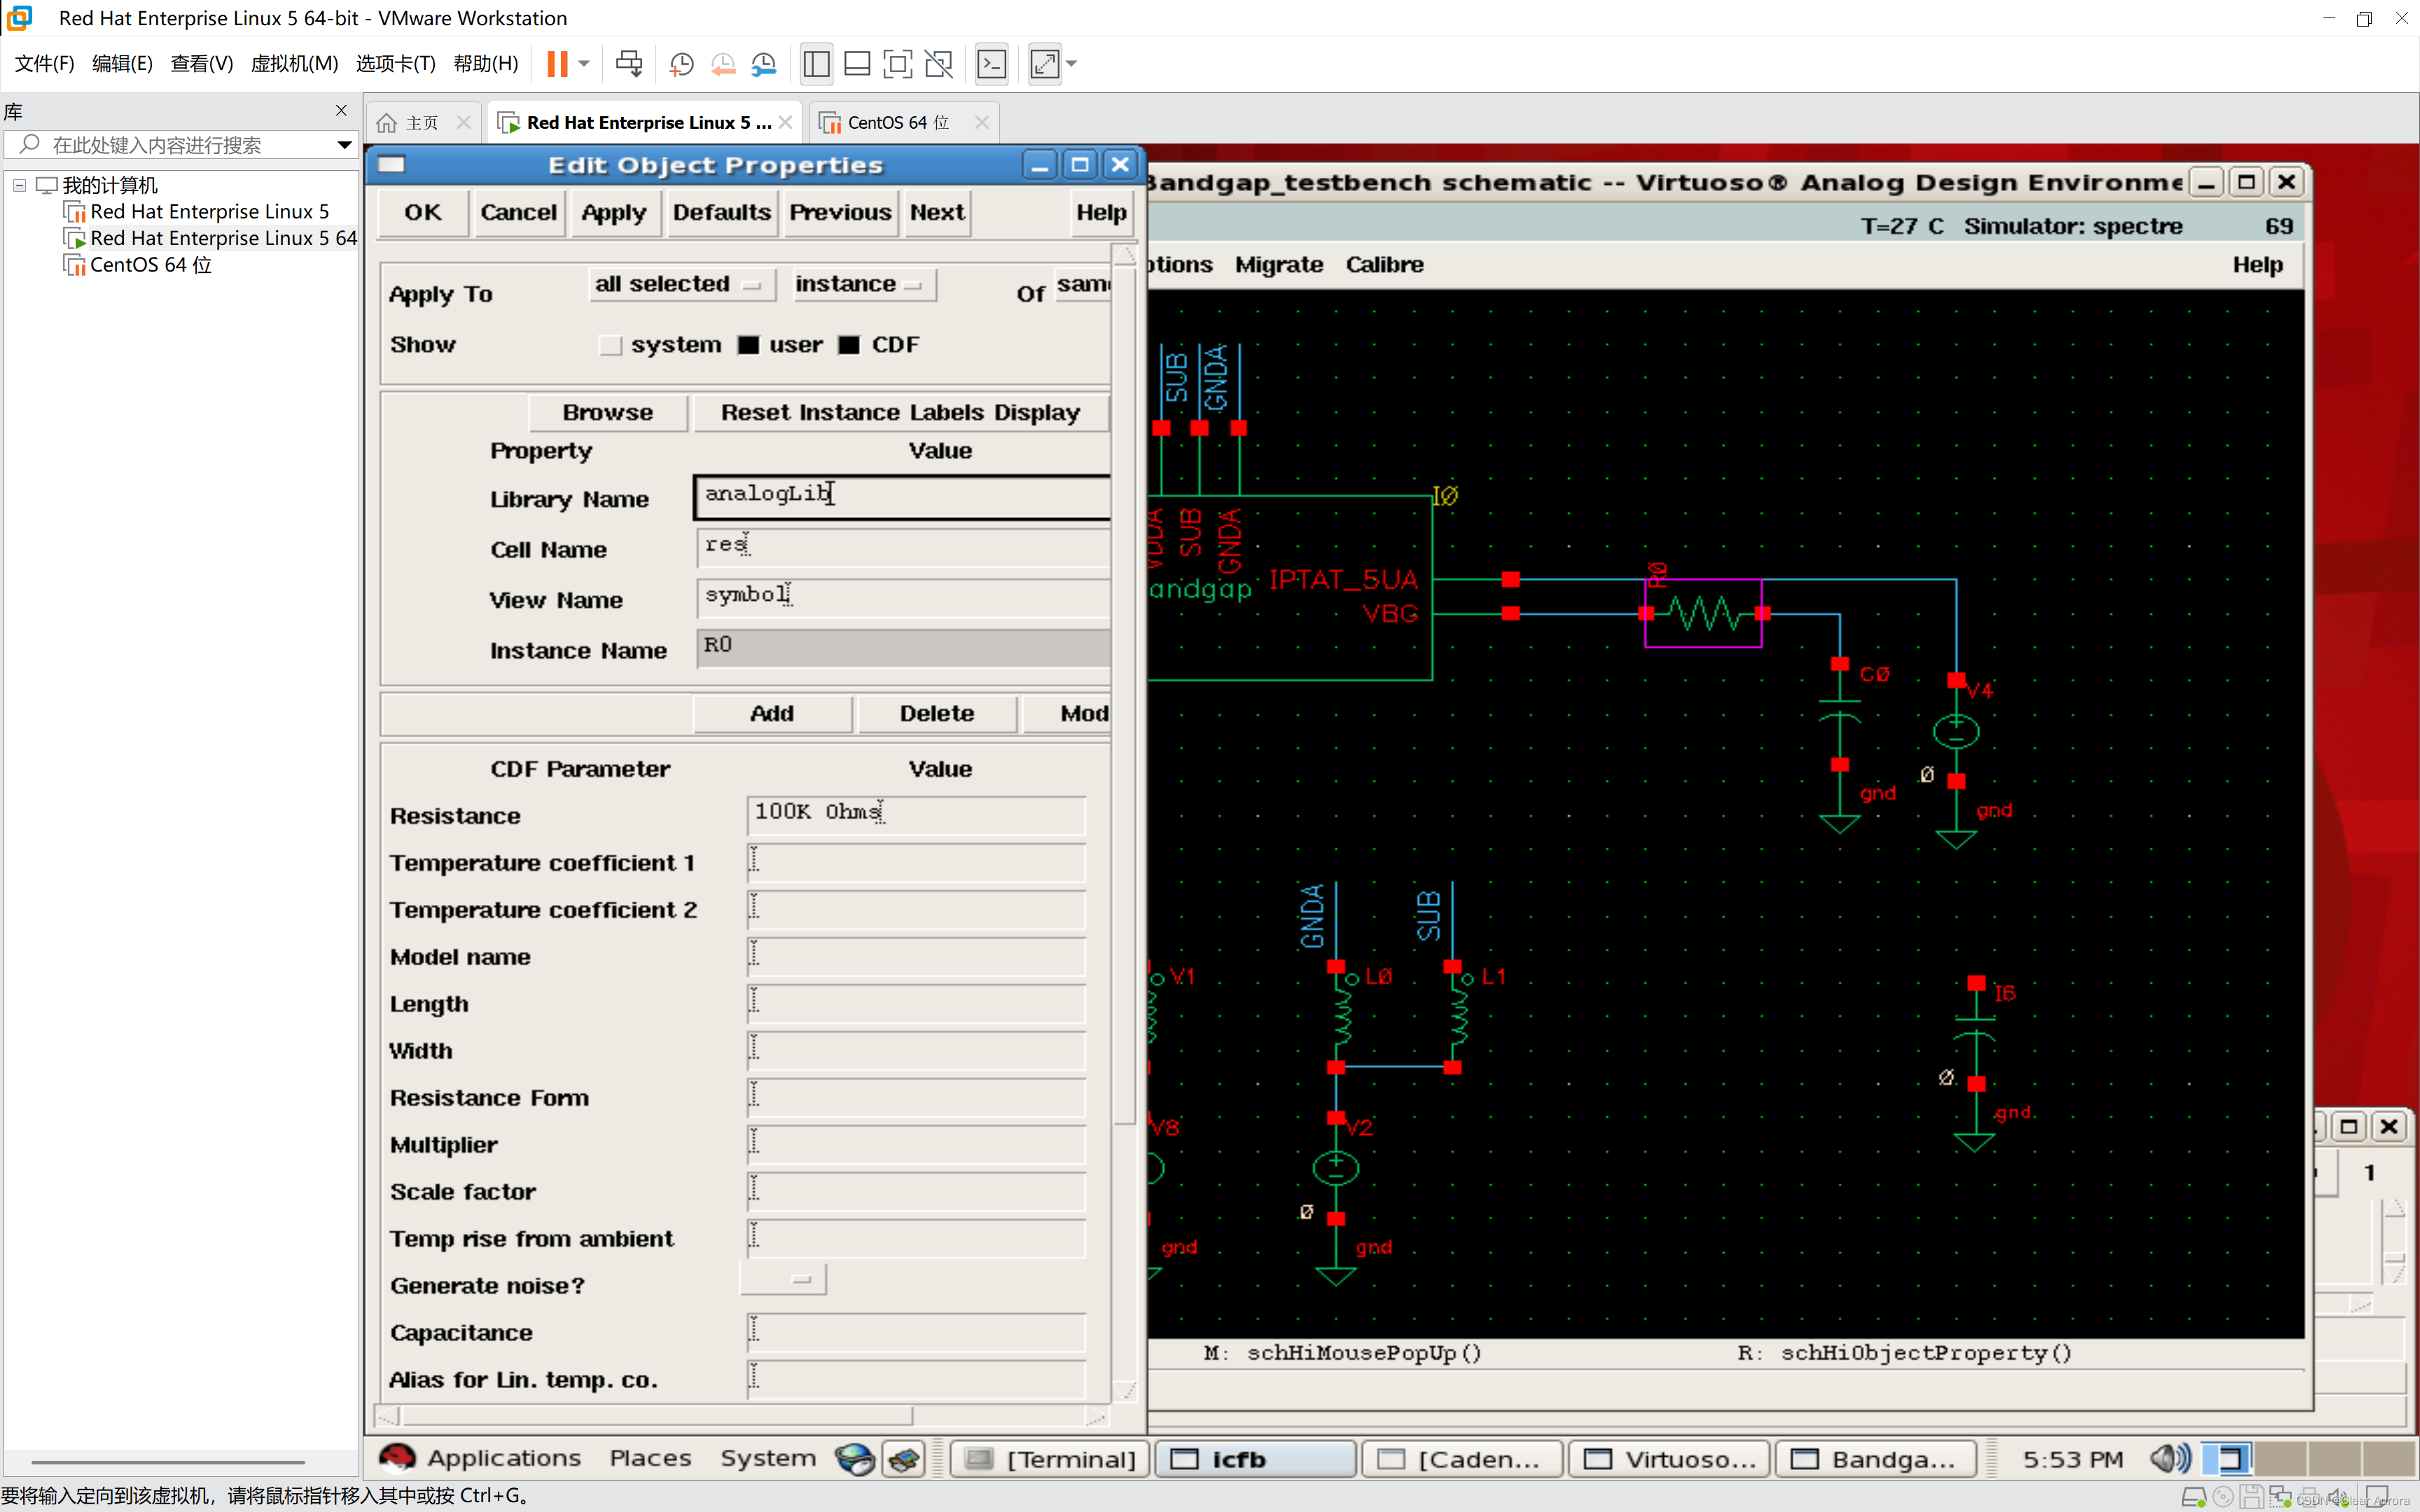
Task: Launch the web browser globe icon in the panel
Action: [x=855, y=1458]
